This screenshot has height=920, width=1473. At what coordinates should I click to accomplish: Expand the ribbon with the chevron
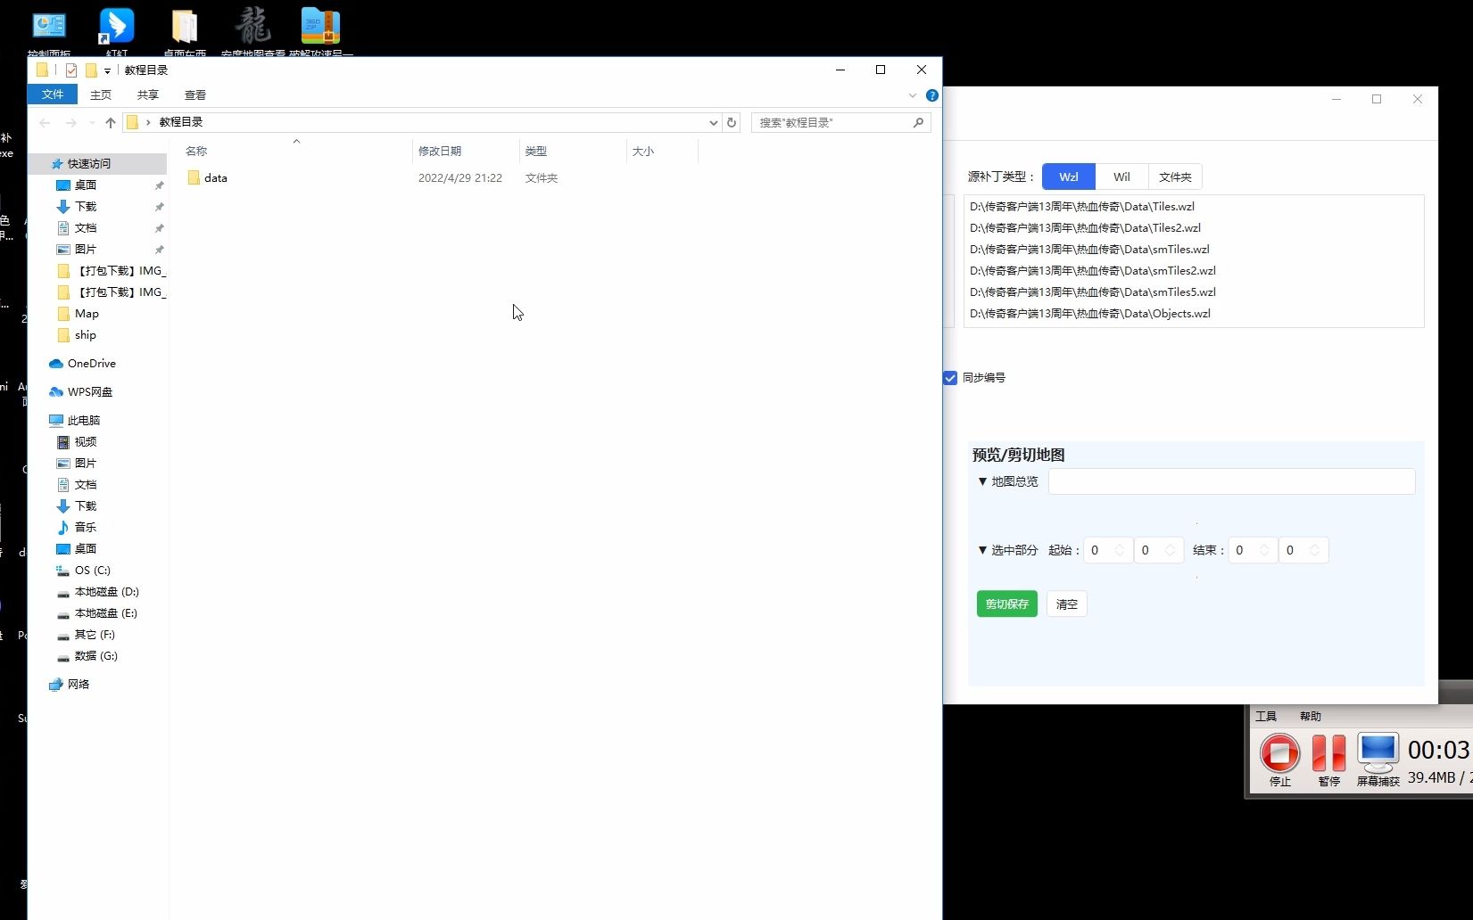[912, 95]
